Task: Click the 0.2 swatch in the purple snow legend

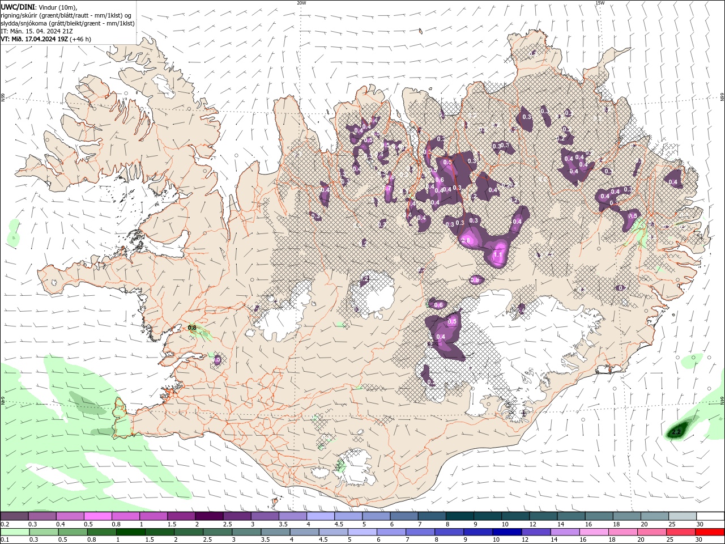Action: (14, 516)
